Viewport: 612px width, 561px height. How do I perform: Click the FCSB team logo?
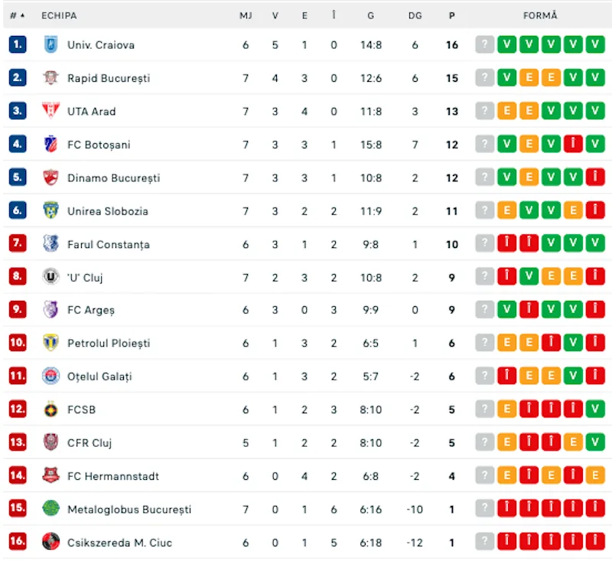[50, 409]
